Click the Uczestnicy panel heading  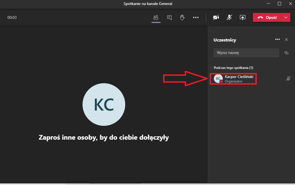pyautogui.click(x=225, y=40)
